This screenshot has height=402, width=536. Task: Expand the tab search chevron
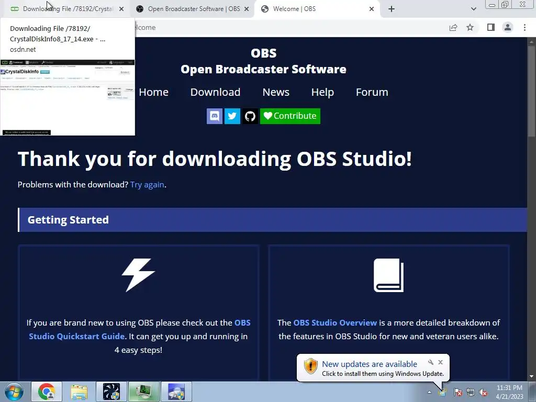[473, 9]
